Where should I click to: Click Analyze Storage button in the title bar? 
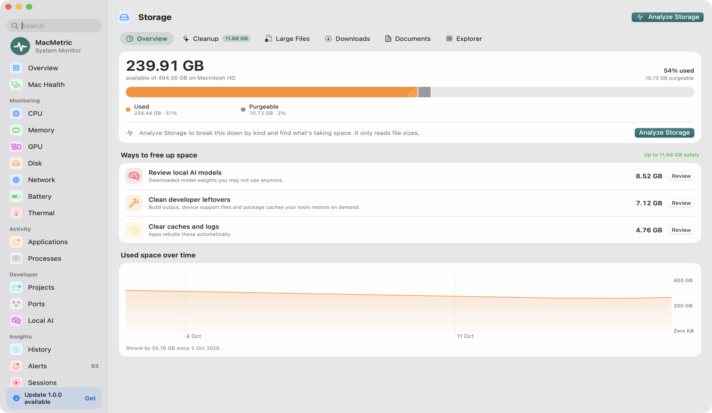[667, 17]
